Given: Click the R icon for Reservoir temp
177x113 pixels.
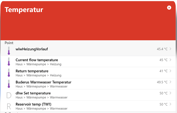Looking at the screenshot, I should pos(9,106).
